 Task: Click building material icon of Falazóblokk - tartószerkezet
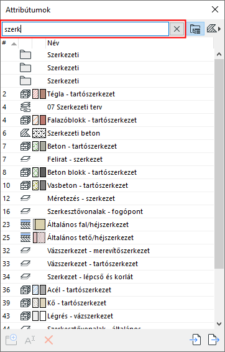point(25,120)
